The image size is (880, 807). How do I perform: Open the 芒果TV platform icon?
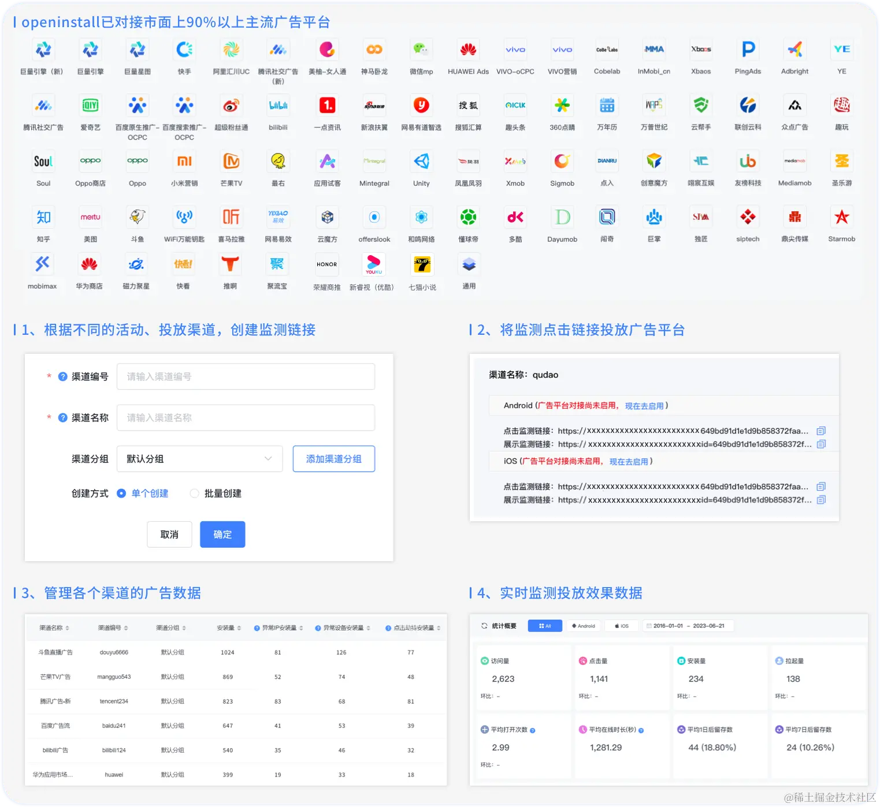click(231, 162)
